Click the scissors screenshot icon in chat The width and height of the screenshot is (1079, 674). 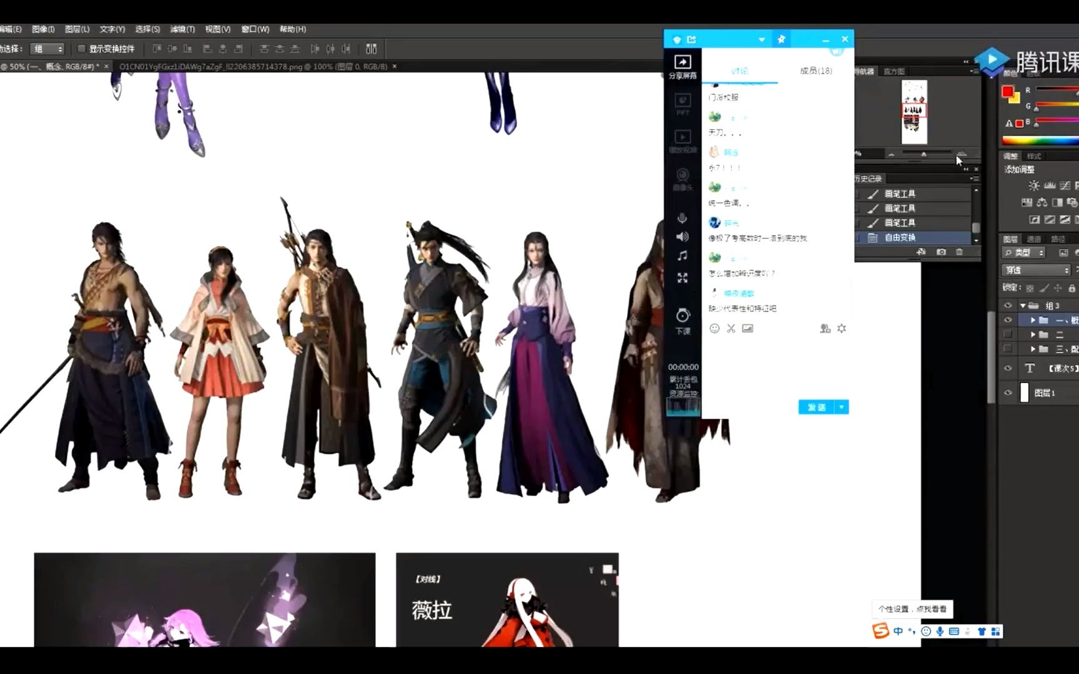pos(731,328)
